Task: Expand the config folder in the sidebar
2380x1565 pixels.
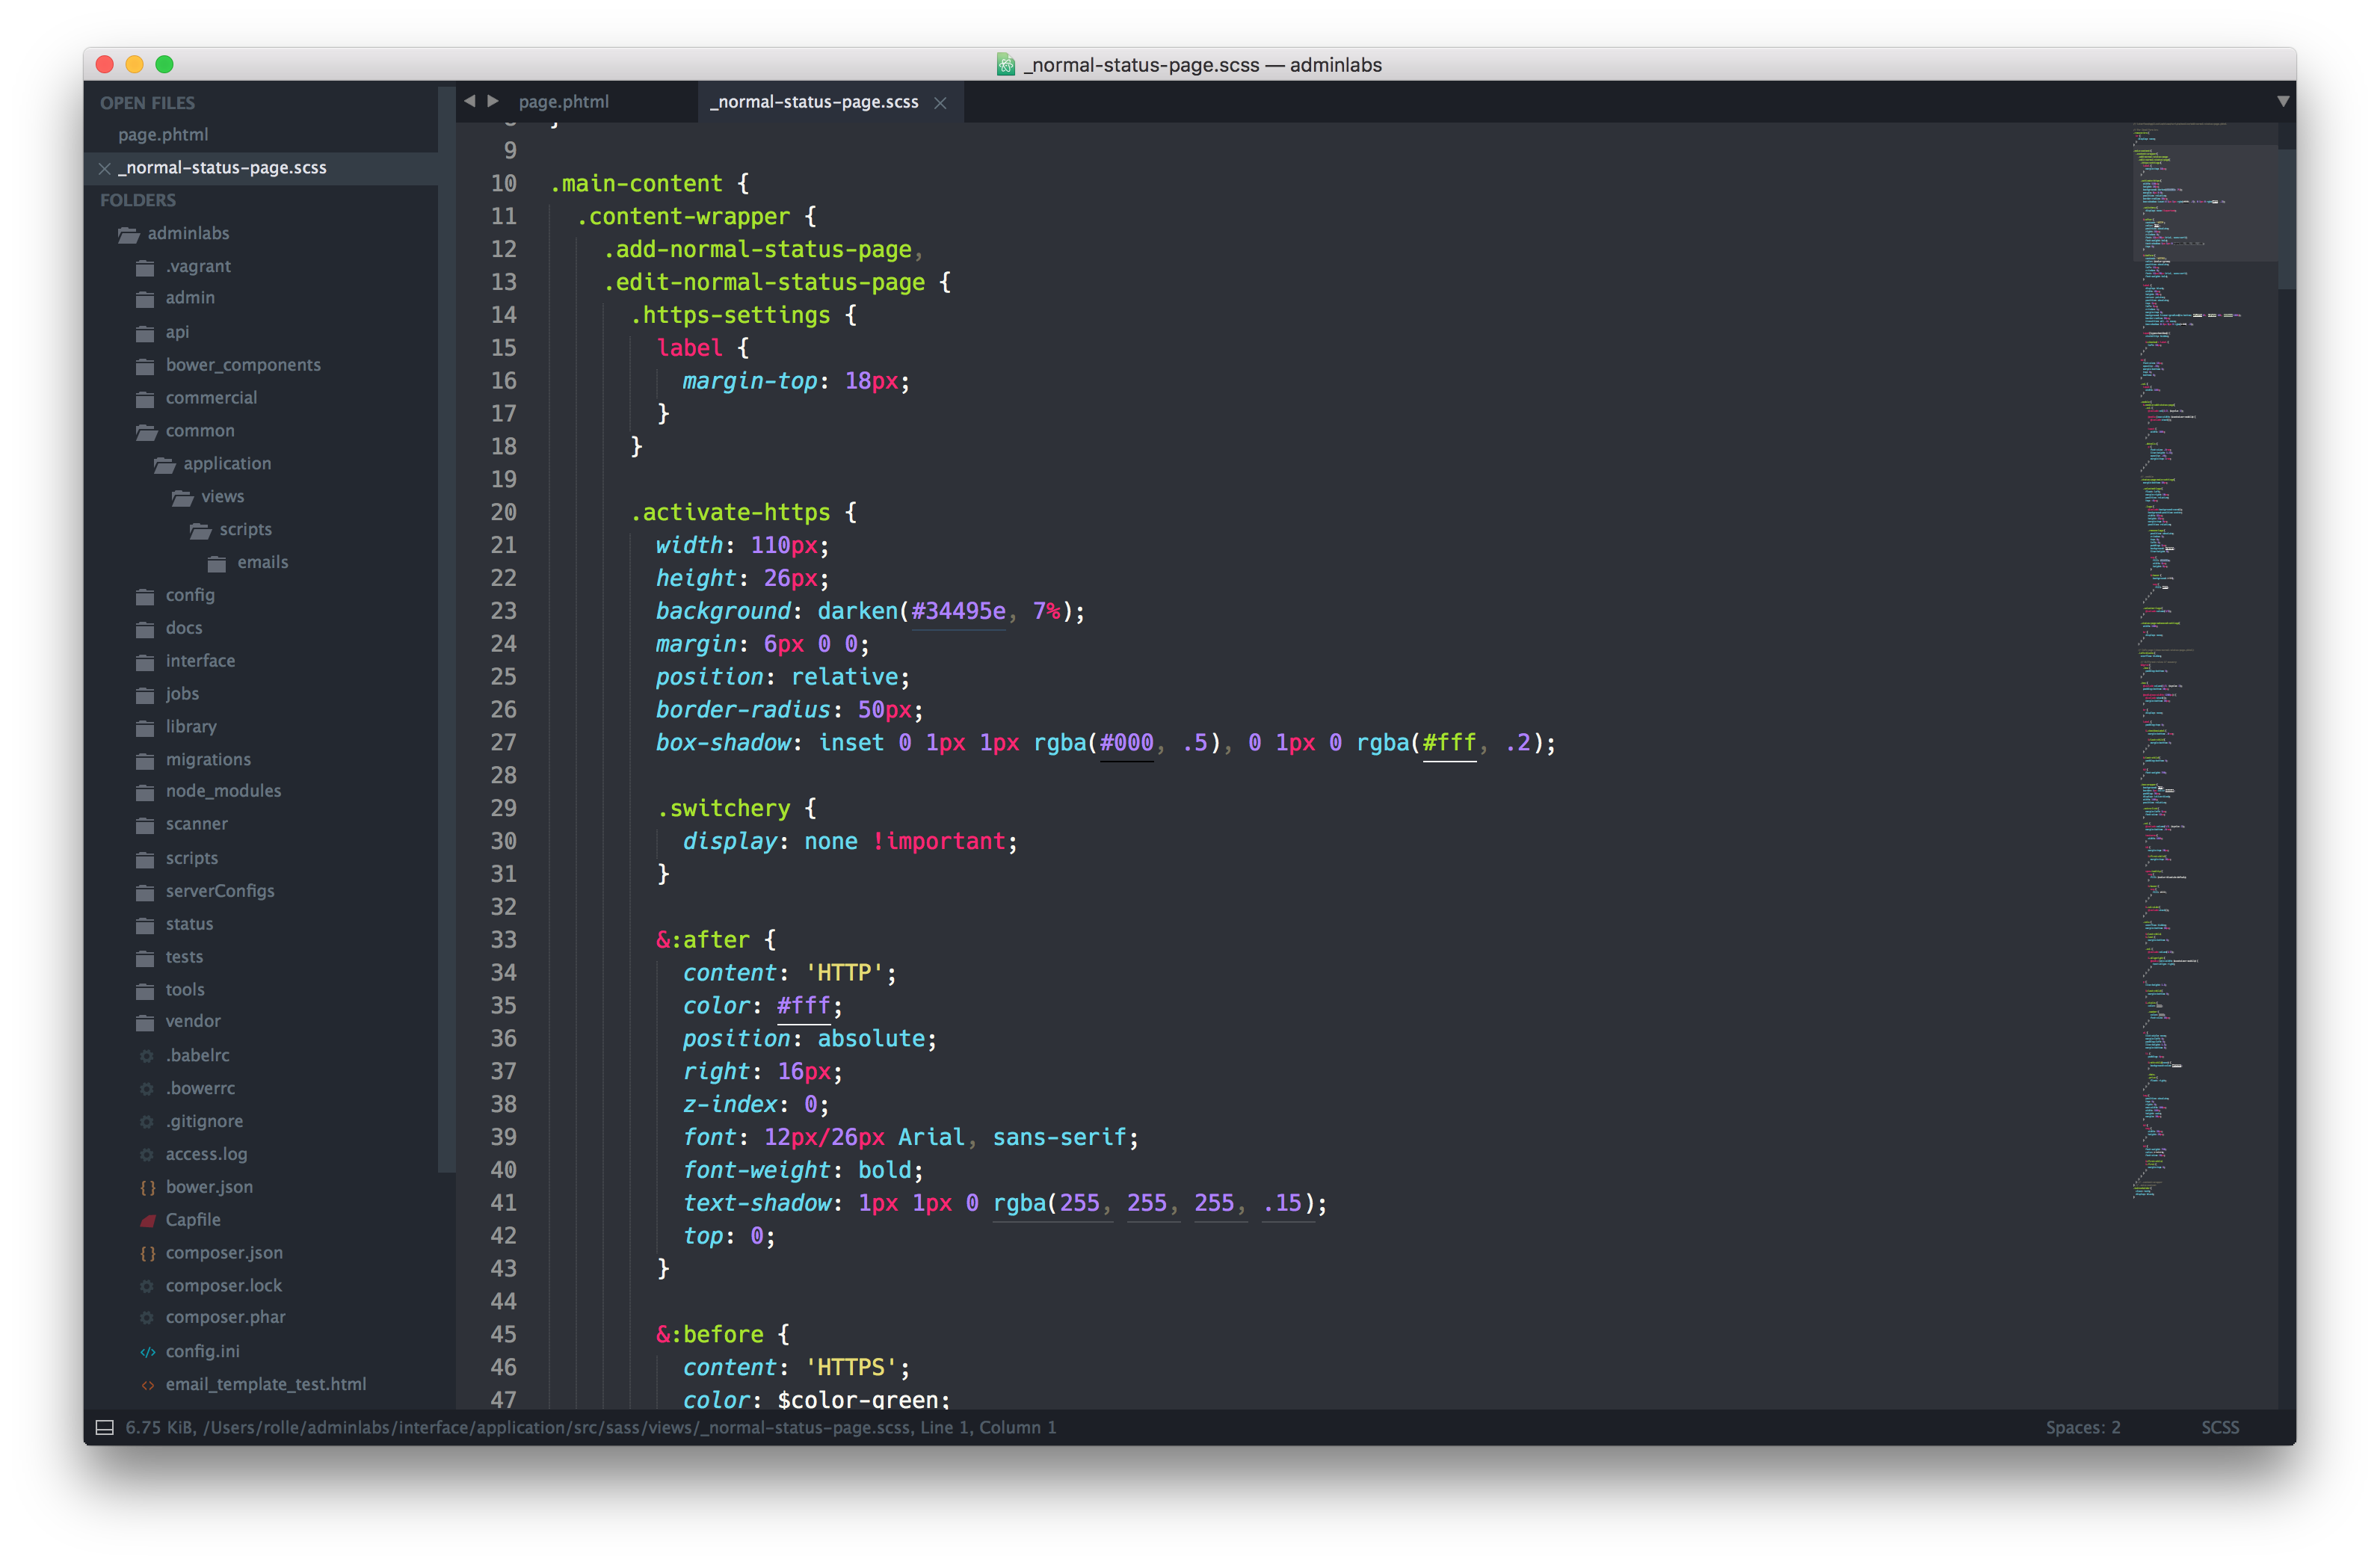Action: (191, 594)
